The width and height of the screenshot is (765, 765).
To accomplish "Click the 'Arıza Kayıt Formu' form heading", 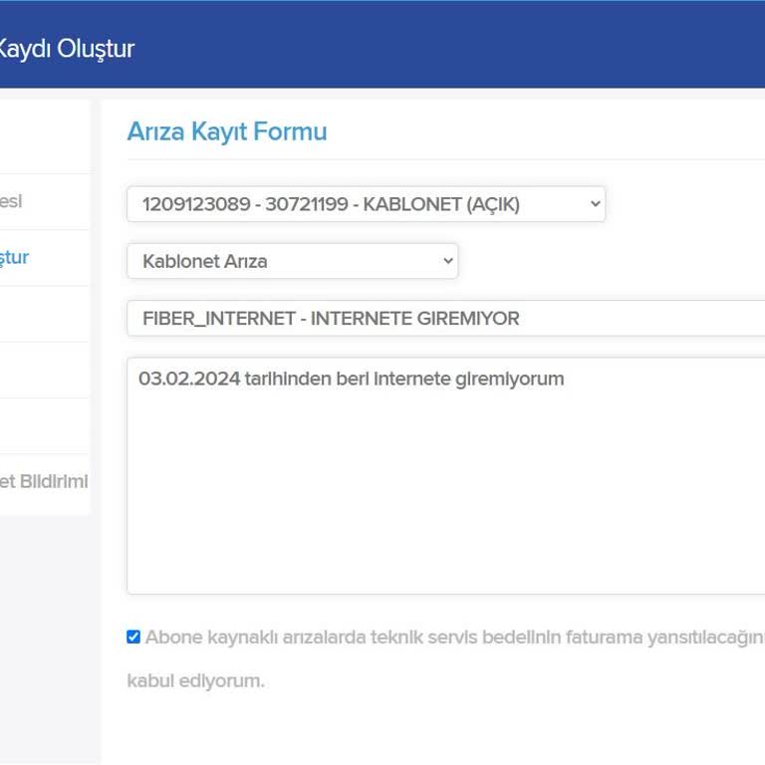I will point(227,131).
